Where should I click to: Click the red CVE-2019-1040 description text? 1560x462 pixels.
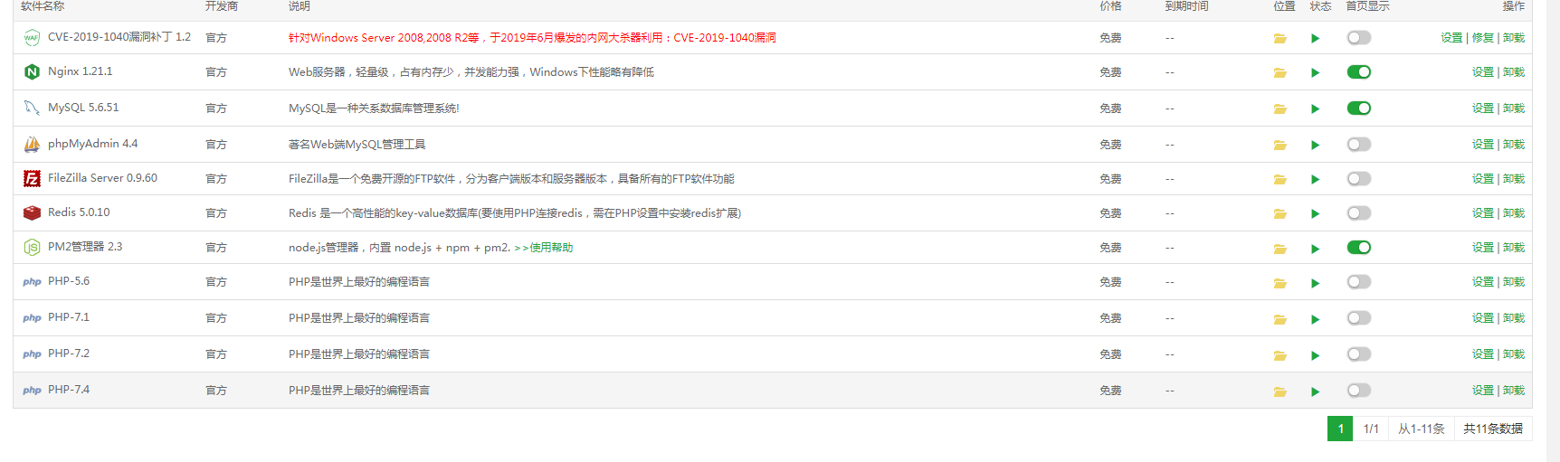[x=532, y=38]
